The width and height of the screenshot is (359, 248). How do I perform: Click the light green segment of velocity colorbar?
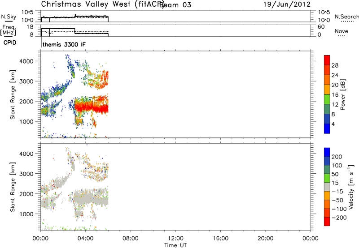(x=327, y=178)
